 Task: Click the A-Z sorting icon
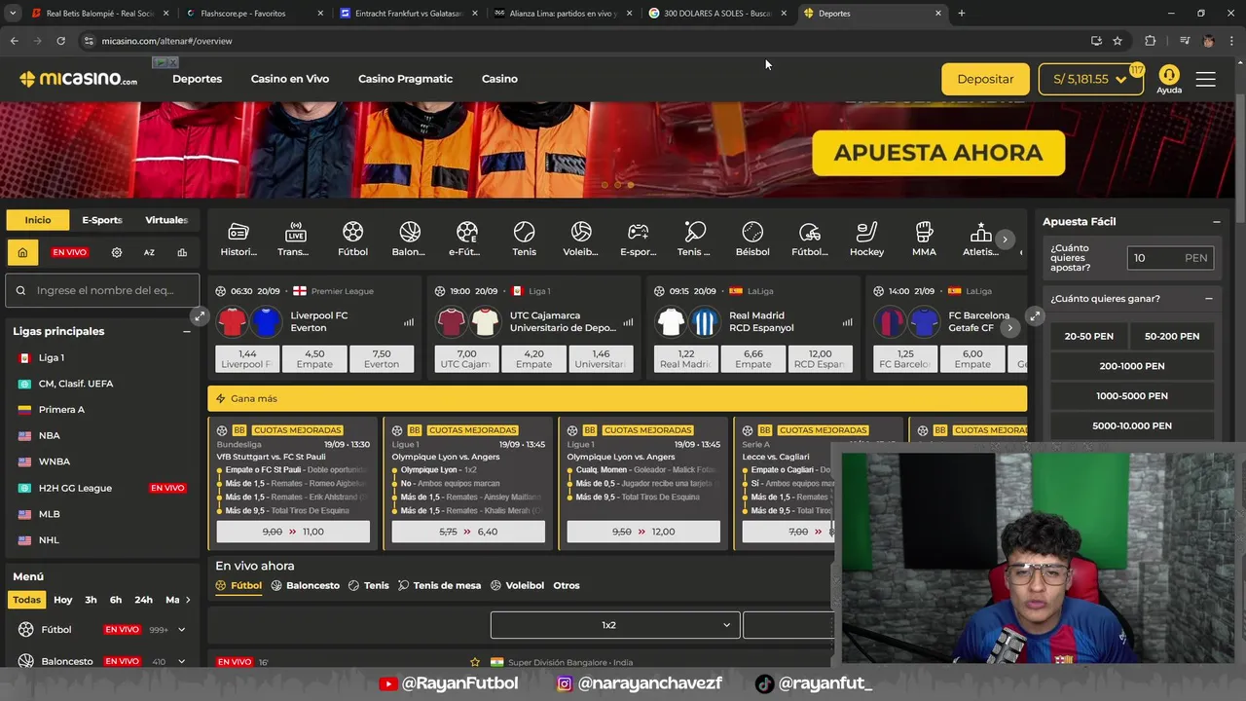149,252
